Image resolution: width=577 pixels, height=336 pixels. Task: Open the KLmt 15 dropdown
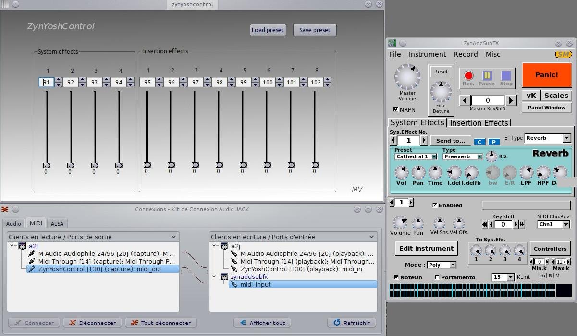tap(503, 277)
